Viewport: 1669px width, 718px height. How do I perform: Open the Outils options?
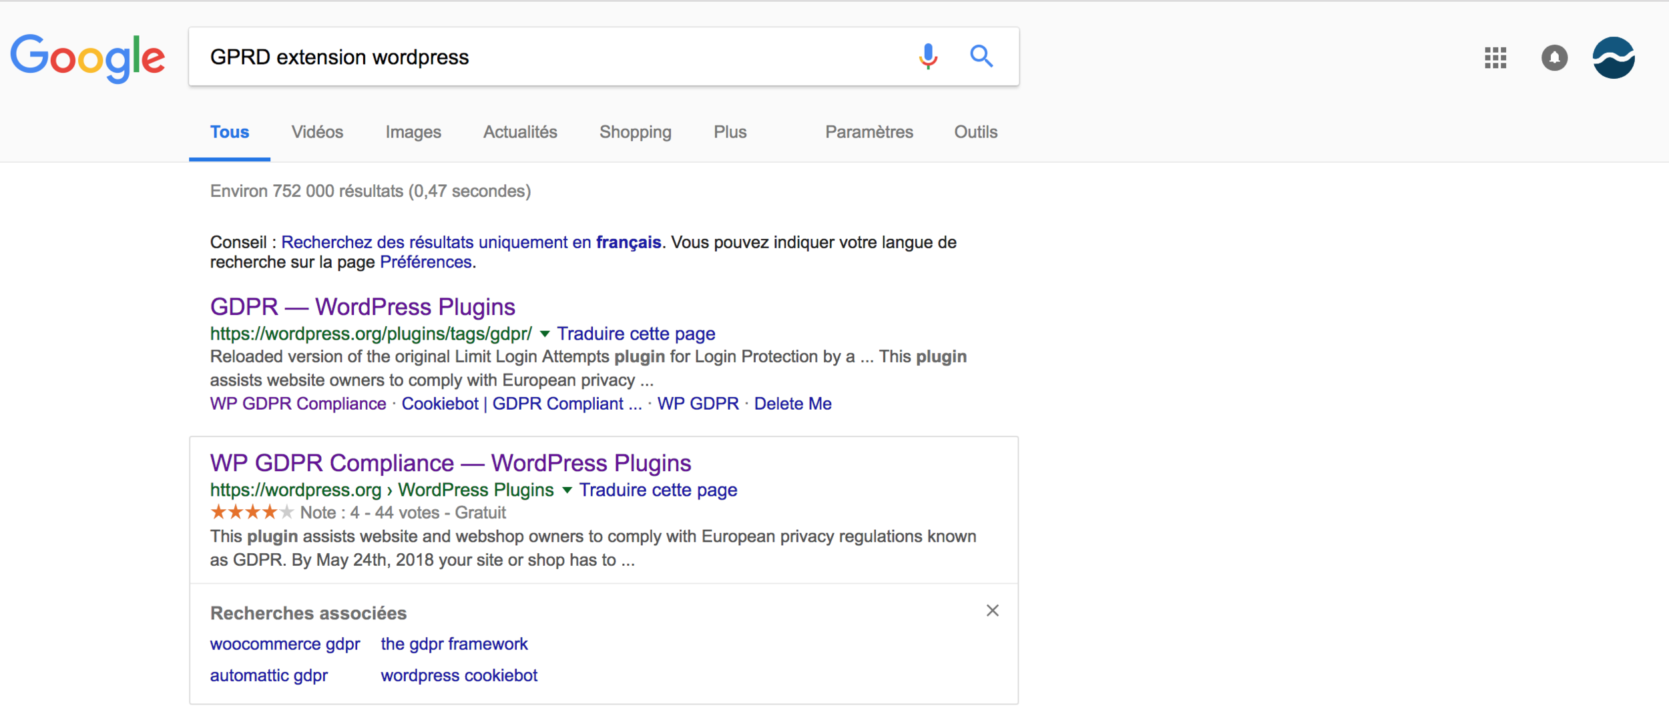(975, 132)
